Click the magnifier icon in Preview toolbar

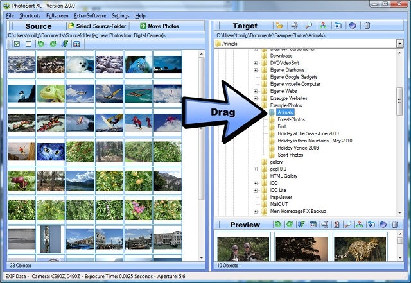(x=348, y=225)
